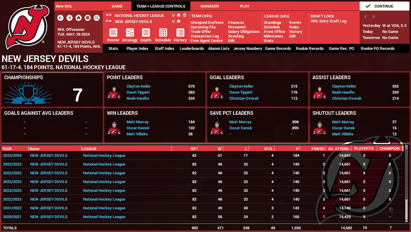Open Matt Villalta in Win Leaders

(137, 134)
